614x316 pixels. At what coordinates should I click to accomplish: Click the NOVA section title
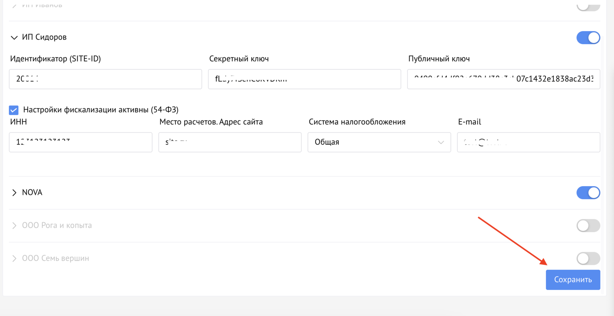(32, 192)
